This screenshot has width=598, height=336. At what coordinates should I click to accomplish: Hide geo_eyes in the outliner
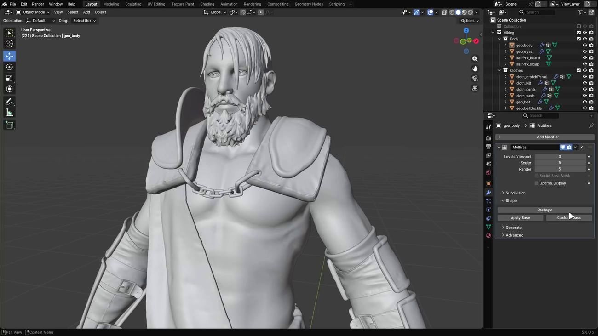click(585, 51)
